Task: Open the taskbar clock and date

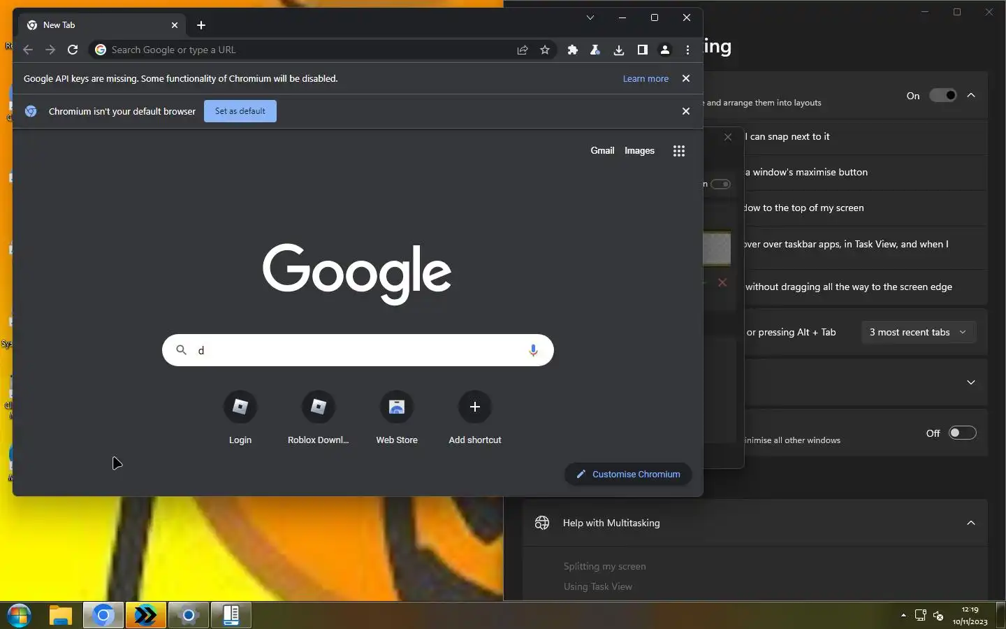Action: [x=970, y=616]
